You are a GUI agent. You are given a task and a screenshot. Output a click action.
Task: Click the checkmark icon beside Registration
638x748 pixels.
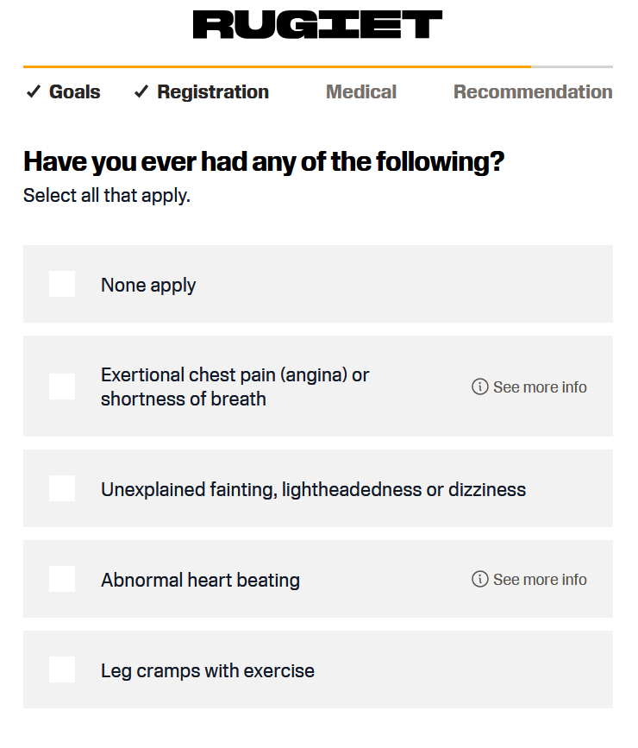(141, 91)
